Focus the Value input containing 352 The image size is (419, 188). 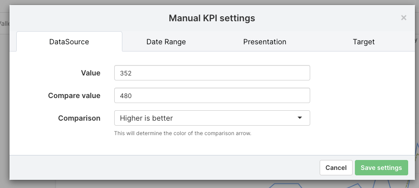[x=212, y=73]
